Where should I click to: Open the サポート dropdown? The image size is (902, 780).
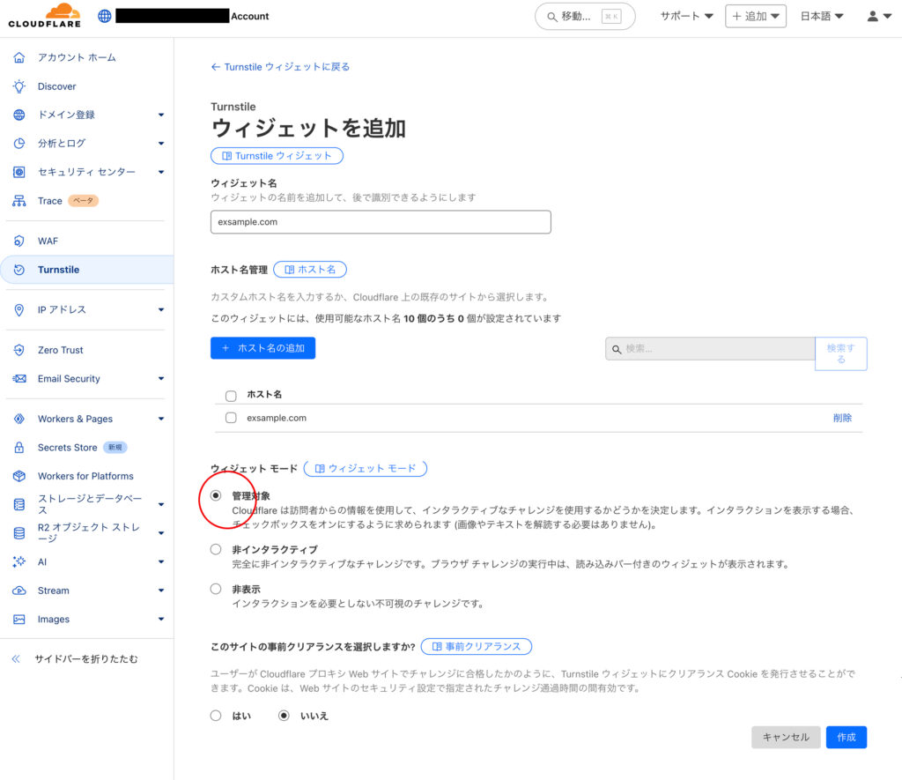point(686,16)
